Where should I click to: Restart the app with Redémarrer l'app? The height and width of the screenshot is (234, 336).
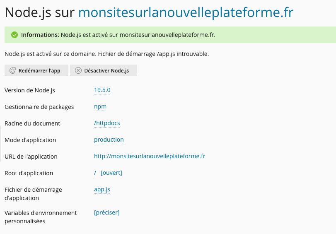[x=36, y=70]
